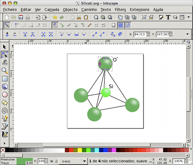This screenshot has height=165, width=193.
Task: Toggle the grid snapping button
Action: 120,25
